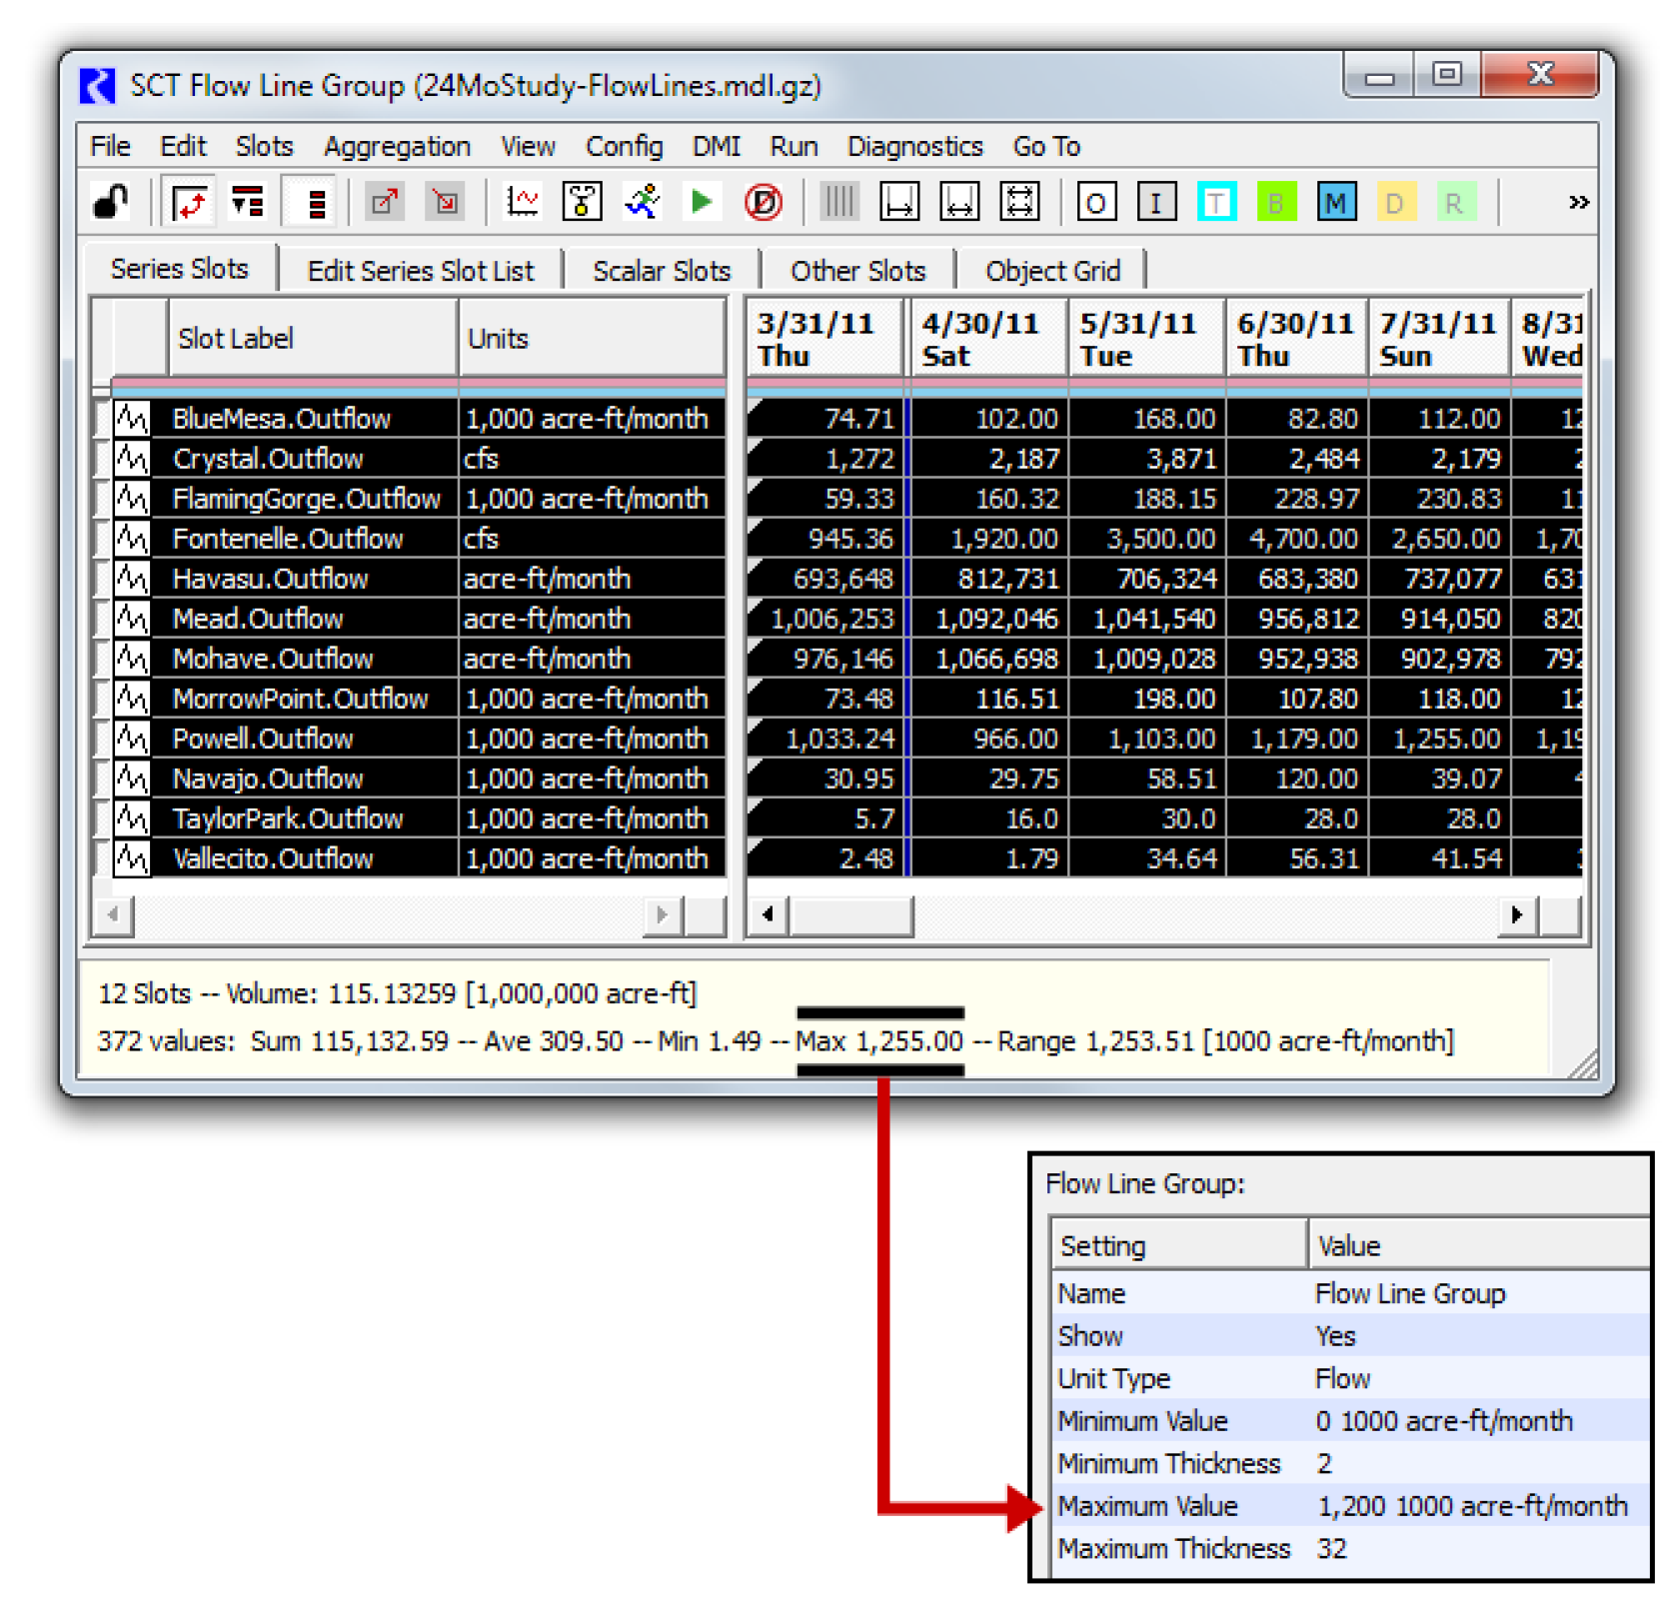Toggle the I input flag button
The image size is (1678, 1608).
click(x=1156, y=203)
